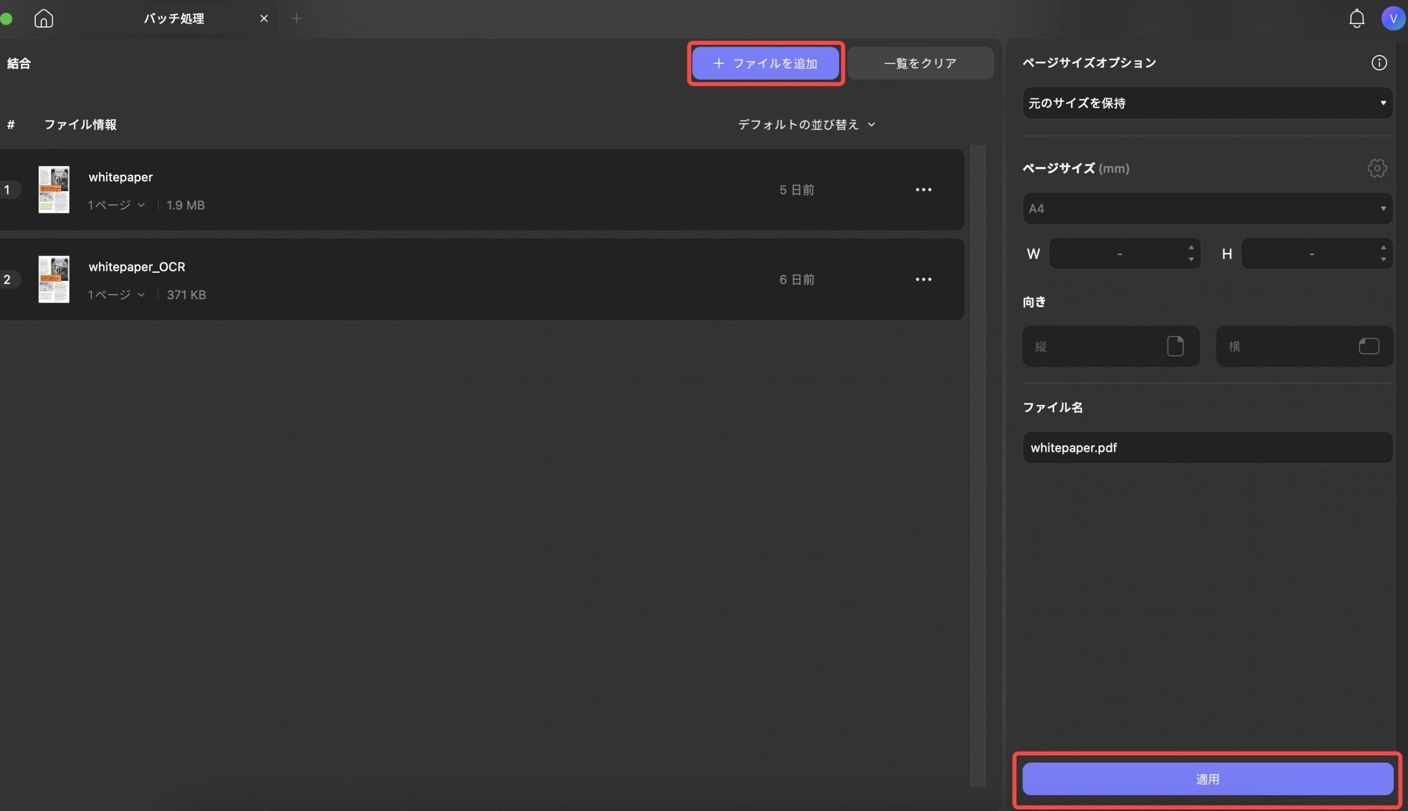Image resolution: width=1408 pixels, height=811 pixels.
Task: Select the whitepaper_OCR file name
Action: click(136, 267)
